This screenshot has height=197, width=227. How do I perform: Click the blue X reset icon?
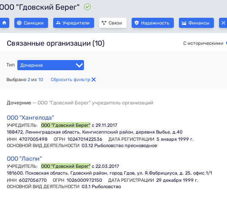click(94, 79)
